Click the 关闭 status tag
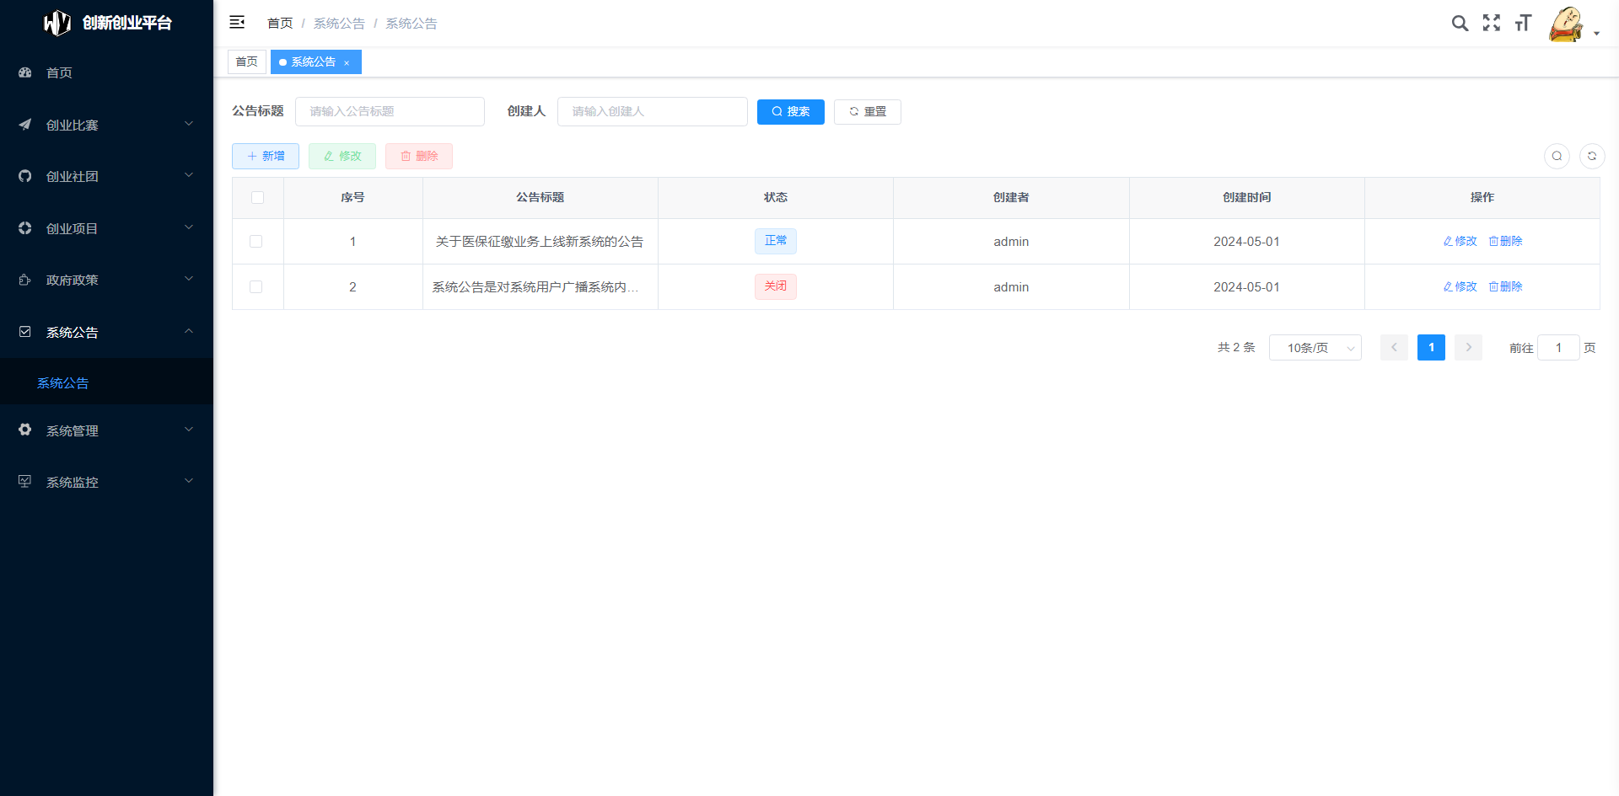 coord(776,286)
